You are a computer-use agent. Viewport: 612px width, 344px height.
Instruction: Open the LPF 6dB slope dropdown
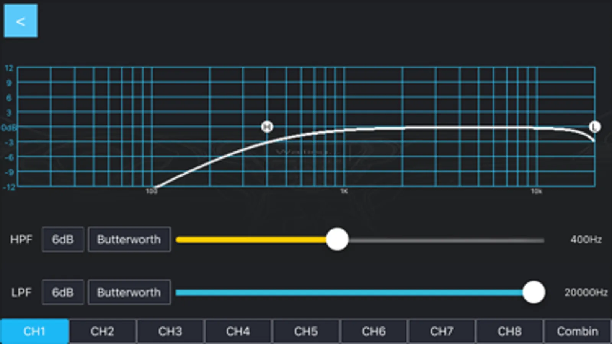[x=63, y=292]
